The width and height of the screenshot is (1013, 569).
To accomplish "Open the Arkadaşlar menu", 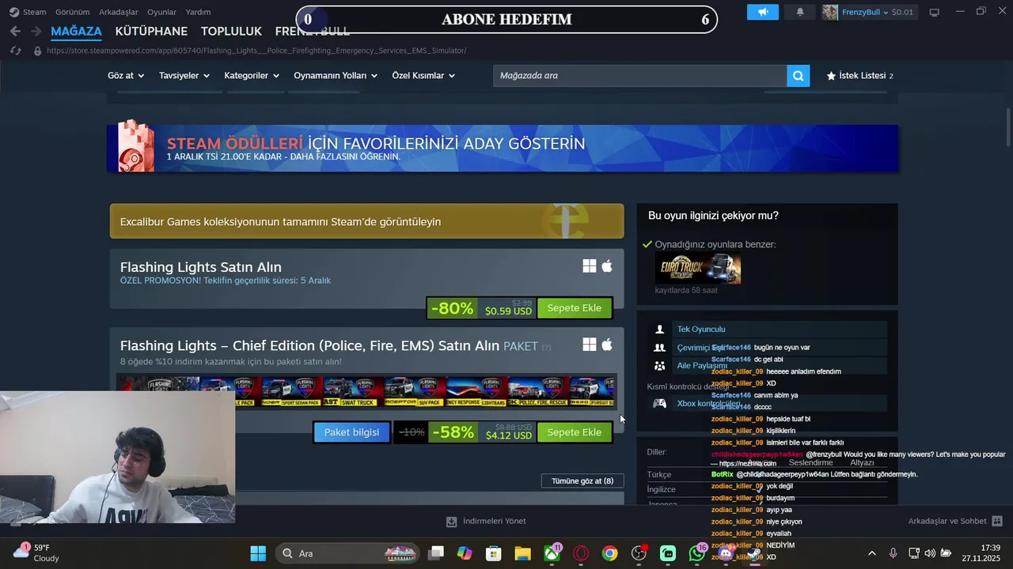I will (x=119, y=12).
